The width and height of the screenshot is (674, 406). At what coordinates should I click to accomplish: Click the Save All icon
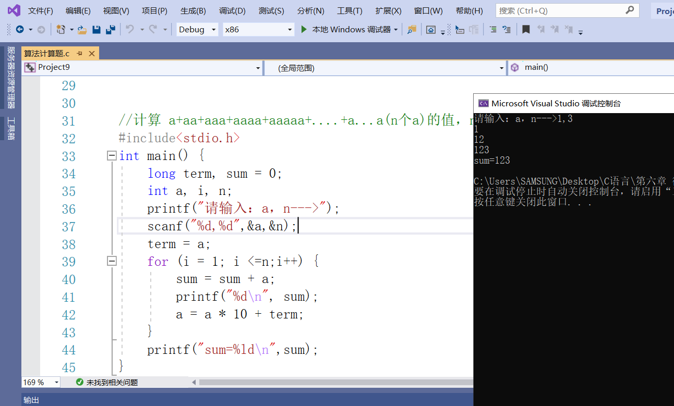pyautogui.click(x=111, y=30)
